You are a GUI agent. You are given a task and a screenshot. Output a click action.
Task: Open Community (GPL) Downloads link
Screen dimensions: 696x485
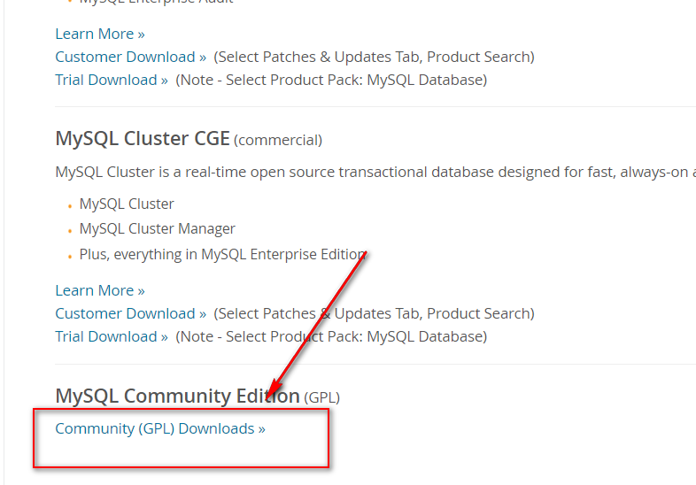[159, 429]
